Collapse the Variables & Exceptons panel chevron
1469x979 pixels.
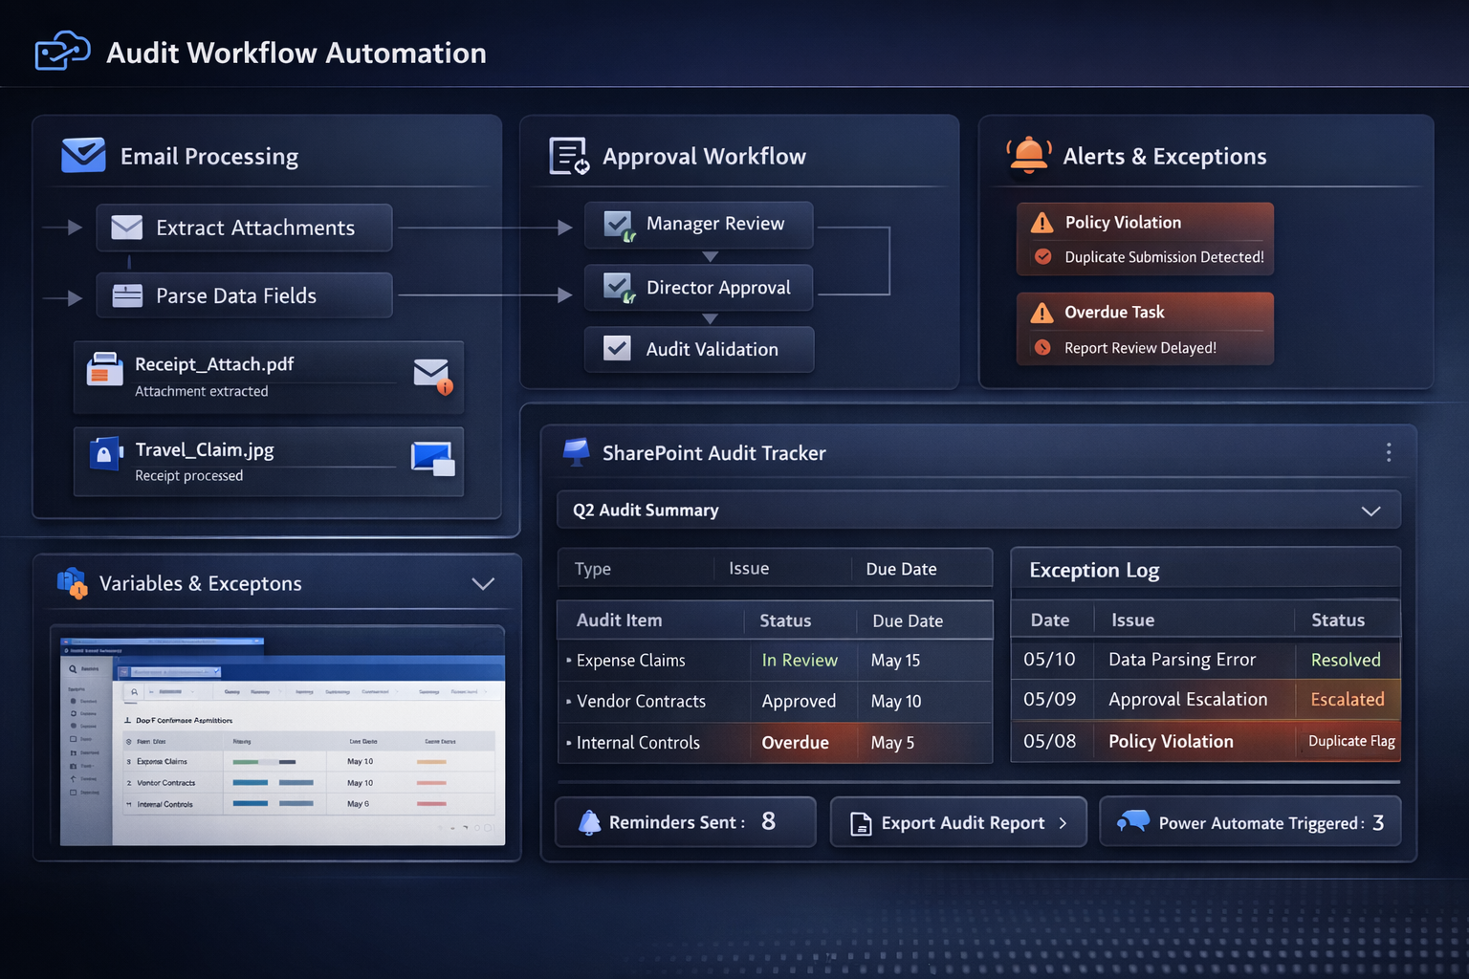[x=483, y=583]
